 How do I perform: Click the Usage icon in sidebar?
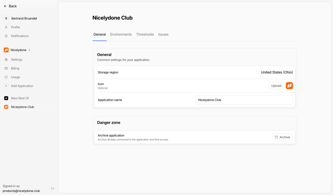(6, 77)
